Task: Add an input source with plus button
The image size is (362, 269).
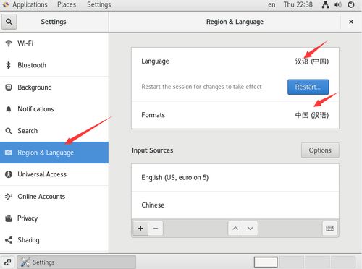Action: coord(140,228)
